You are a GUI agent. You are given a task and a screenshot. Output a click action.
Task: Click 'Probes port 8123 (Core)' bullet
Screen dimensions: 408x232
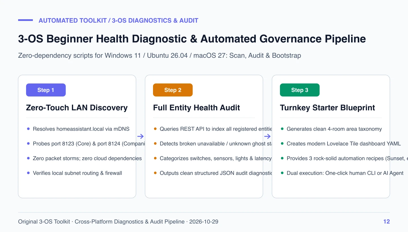pyautogui.click(x=89, y=144)
